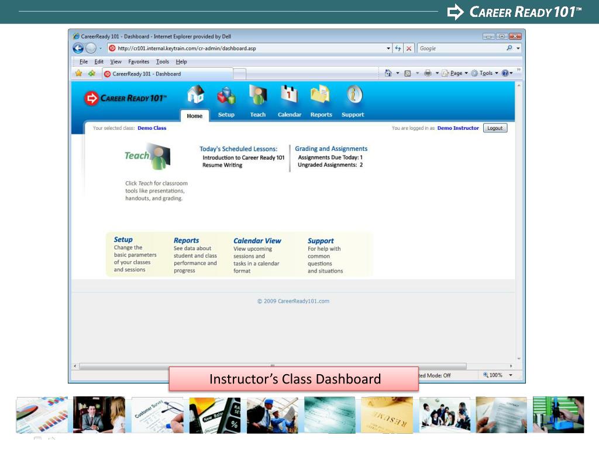The image size is (599, 449).
Task: Open the Demo Class link
Action: click(x=152, y=128)
